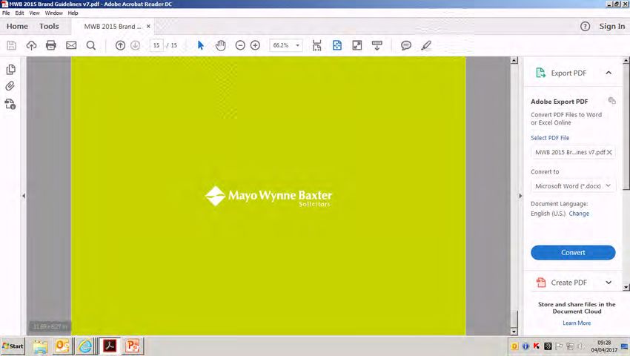Click Fit one full page icon

(337, 45)
